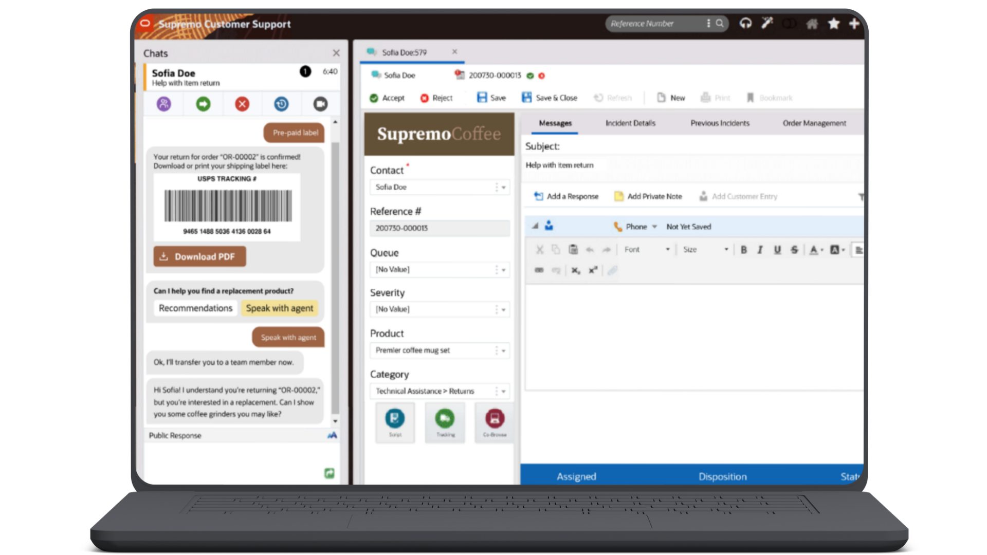Viewport: 987px width, 555px height.
Task: Toggle underline formatting in editor
Action: click(777, 250)
